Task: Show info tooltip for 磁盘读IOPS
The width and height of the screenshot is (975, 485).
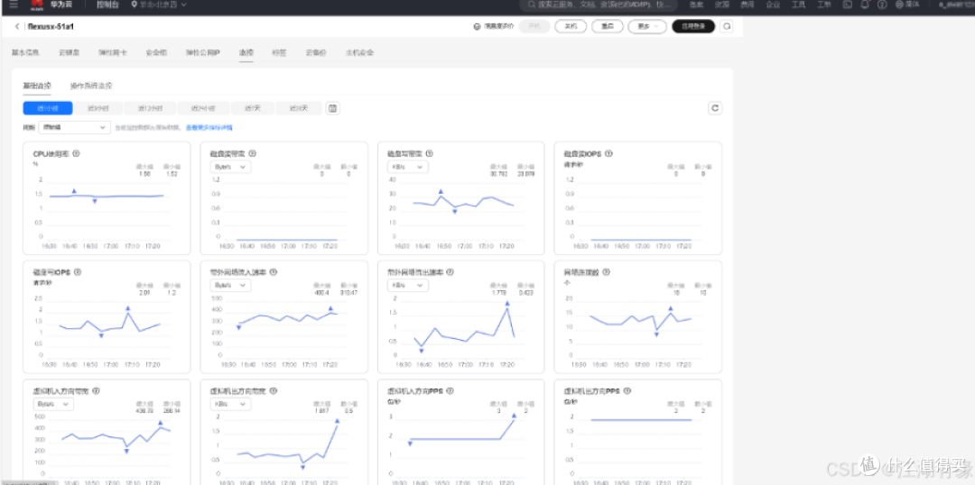Action: click(609, 153)
